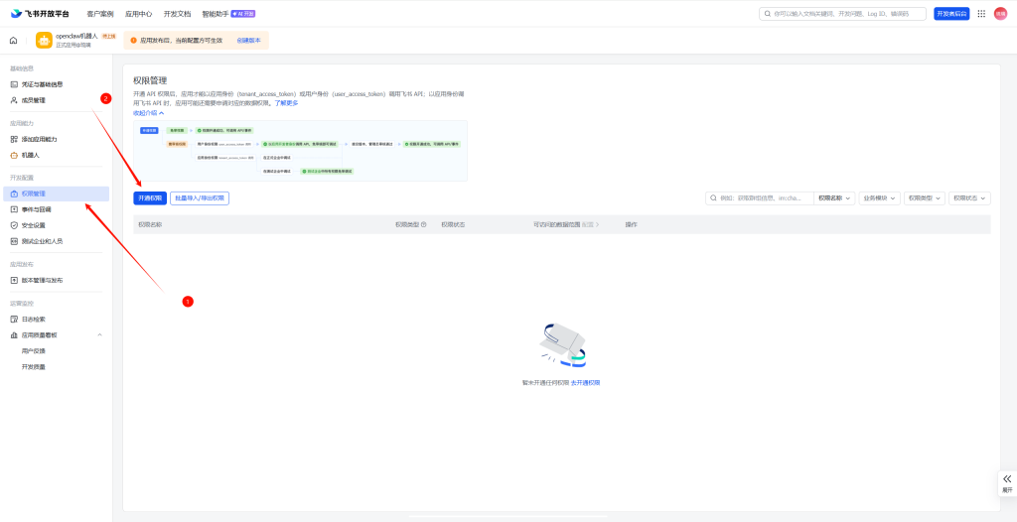This screenshot has width=1017, height=522.
Task: Open 应用中心 in the top navigation
Action: tap(139, 14)
